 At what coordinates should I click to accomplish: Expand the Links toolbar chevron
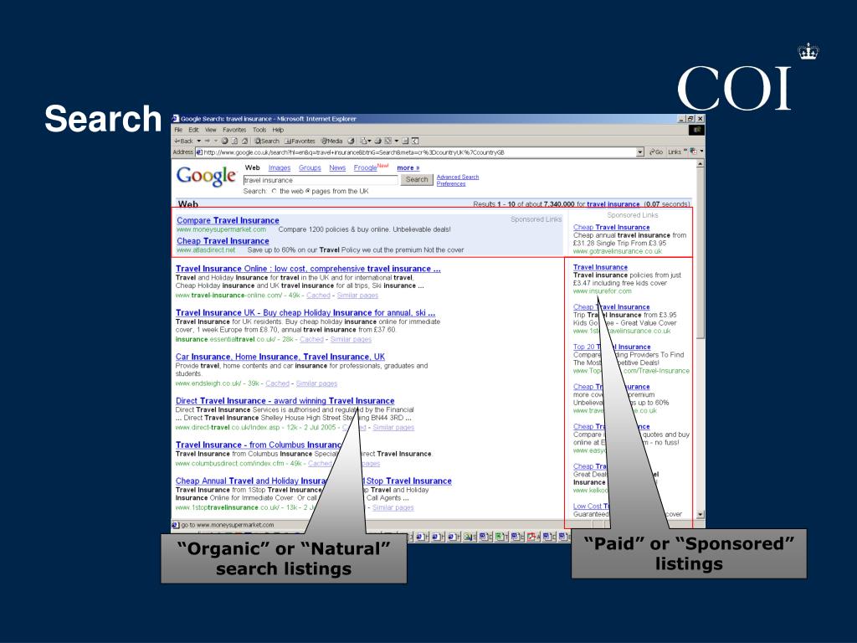click(x=685, y=152)
